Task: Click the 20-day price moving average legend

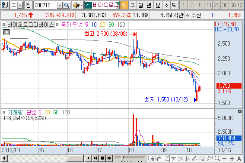Action: pos(102,25)
